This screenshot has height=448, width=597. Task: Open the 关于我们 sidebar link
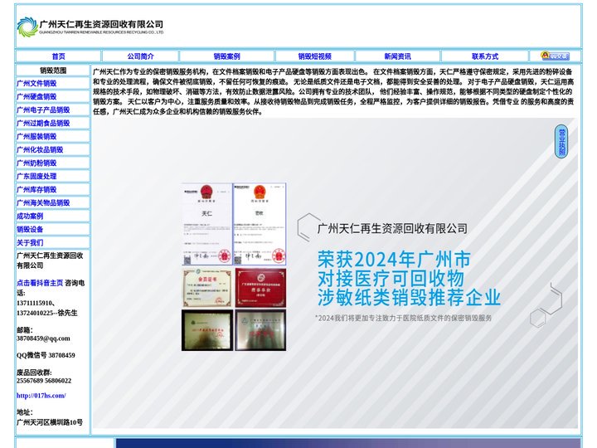(x=30, y=242)
